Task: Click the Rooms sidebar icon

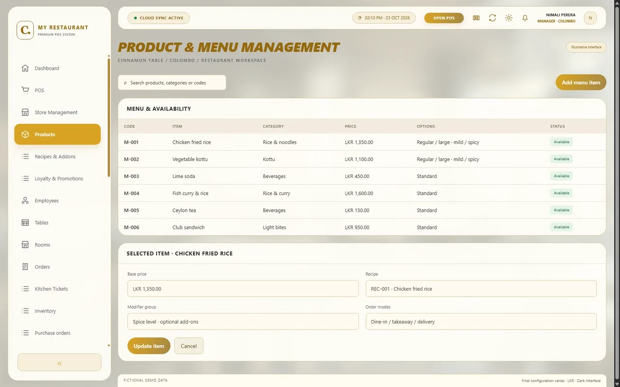Action: (x=25, y=245)
